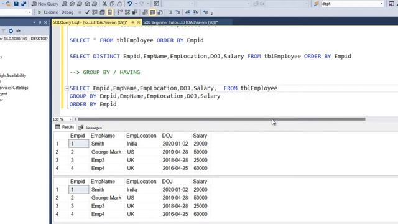Image resolution: width=398 pixels, height=224 pixels.
Task: Click the server node DESKTOP in Object Explorer
Action: tap(24, 39)
